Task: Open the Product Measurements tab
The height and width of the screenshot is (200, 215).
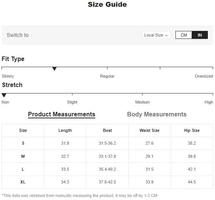Action: click(x=62, y=114)
